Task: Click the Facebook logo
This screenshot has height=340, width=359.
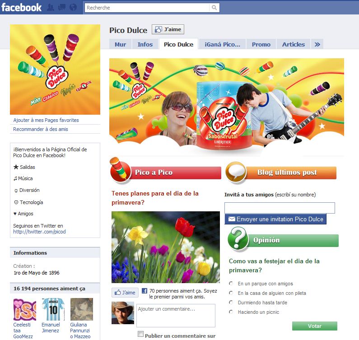Action: pos(21,7)
